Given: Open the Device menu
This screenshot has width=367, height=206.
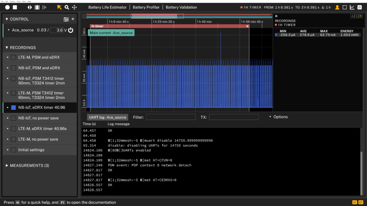Looking at the screenshot, I should [13, 1].
